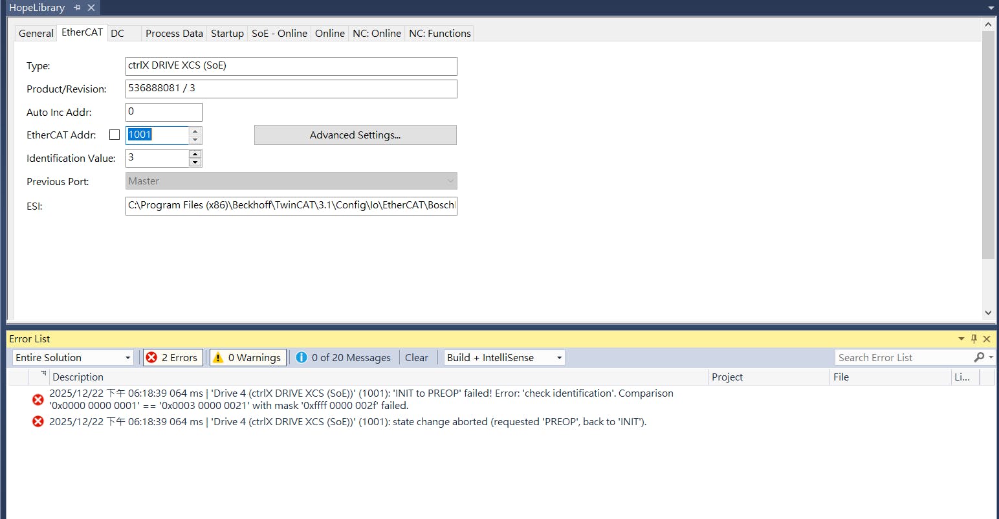Pin the HopeLibrary document tab
This screenshot has height=519, width=999.
tap(77, 8)
